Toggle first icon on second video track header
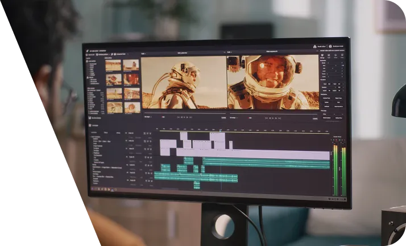This screenshot has height=246, width=406. point(145,141)
